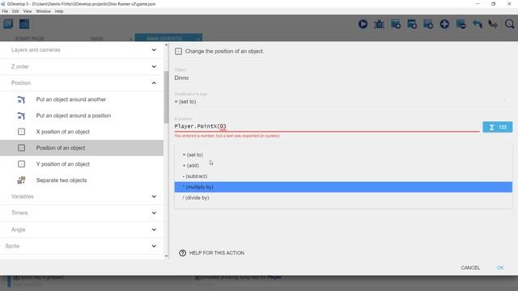This screenshot has width=518, height=291.
Task: Click the help question mark icon
Action: coord(182,253)
